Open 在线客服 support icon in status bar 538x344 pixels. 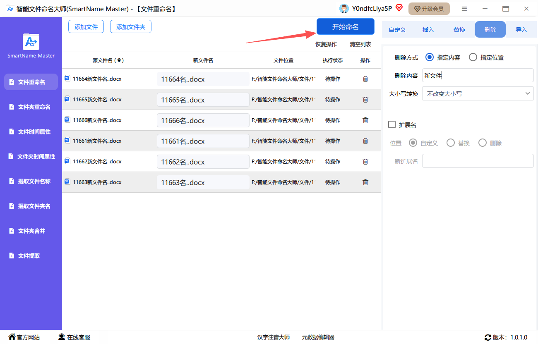(x=62, y=337)
